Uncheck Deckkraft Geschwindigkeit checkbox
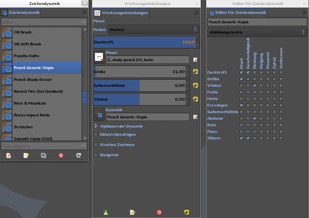This screenshot has height=218, width=309. coord(248,72)
